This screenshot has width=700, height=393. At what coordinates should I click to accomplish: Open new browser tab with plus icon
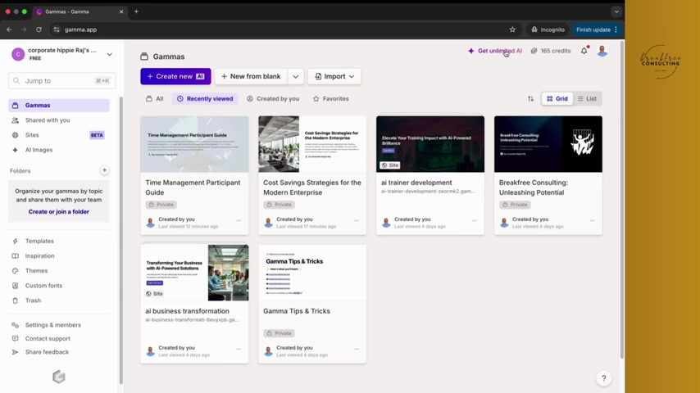(136, 11)
